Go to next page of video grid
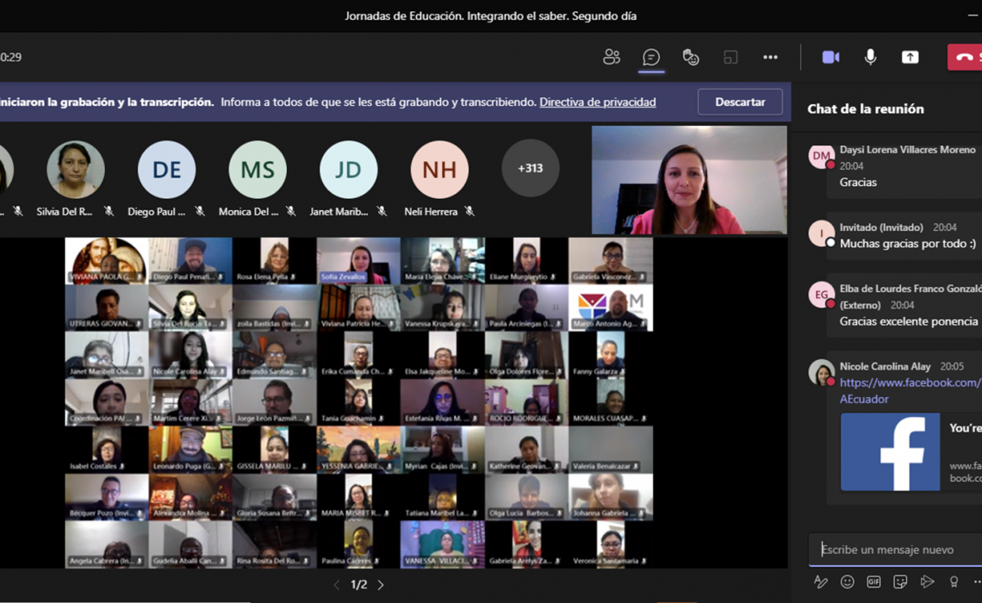This screenshot has height=603, width=982. [381, 585]
